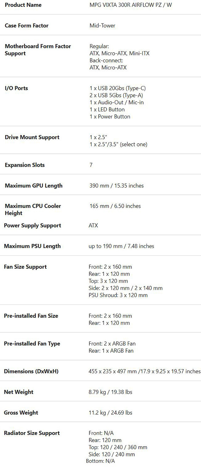Image resolution: width=201 pixels, height=467 pixels.
Task: Select the Mid-Tower value
Action: 102,25
